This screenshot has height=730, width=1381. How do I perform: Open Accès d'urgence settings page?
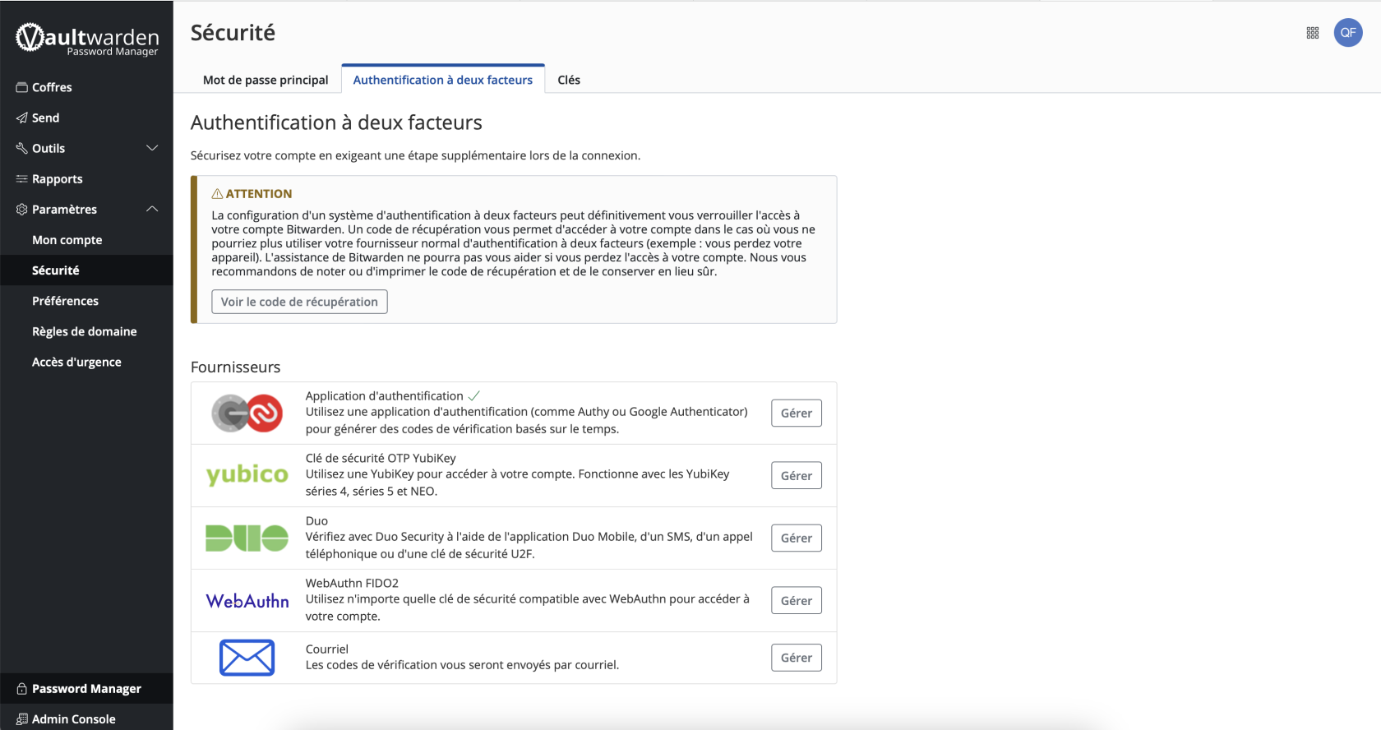[x=76, y=362]
